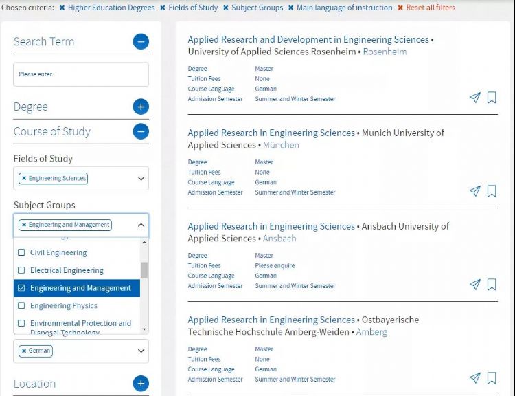Check the Civil Engineering option

(21, 253)
